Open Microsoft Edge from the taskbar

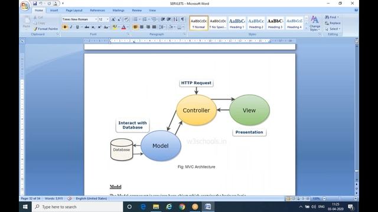click(x=143, y=207)
